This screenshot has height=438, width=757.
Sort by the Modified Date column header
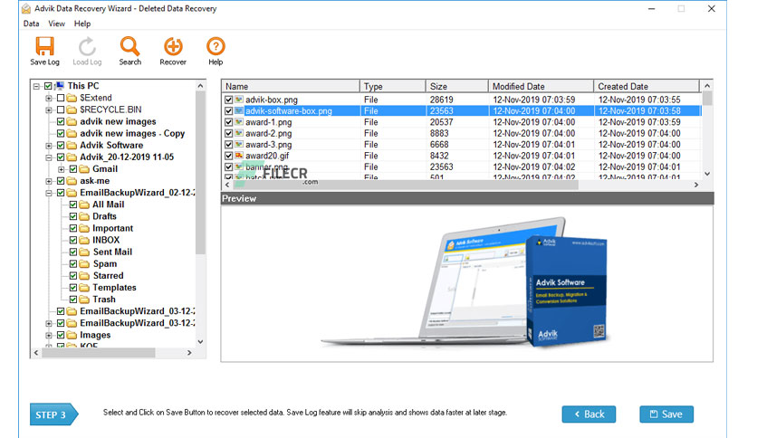pyautogui.click(x=541, y=86)
